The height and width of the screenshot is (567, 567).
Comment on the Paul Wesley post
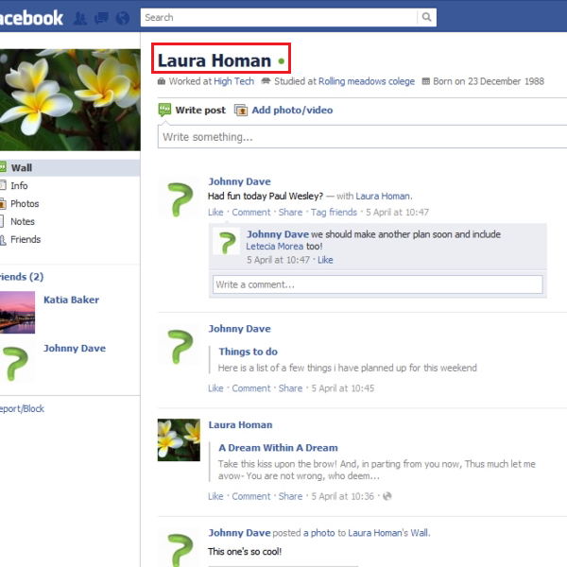[x=251, y=213]
